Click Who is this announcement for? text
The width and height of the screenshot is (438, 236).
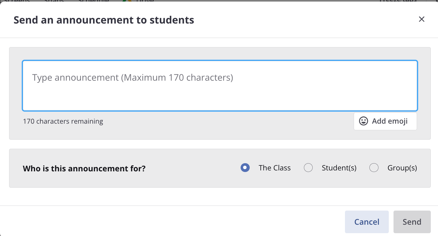[84, 169]
